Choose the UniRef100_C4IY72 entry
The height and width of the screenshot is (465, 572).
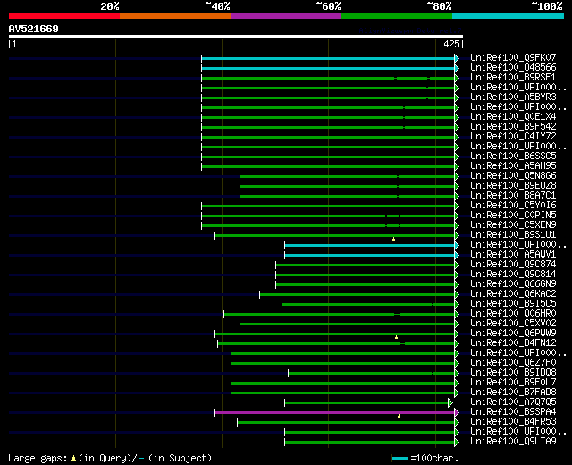513,136
